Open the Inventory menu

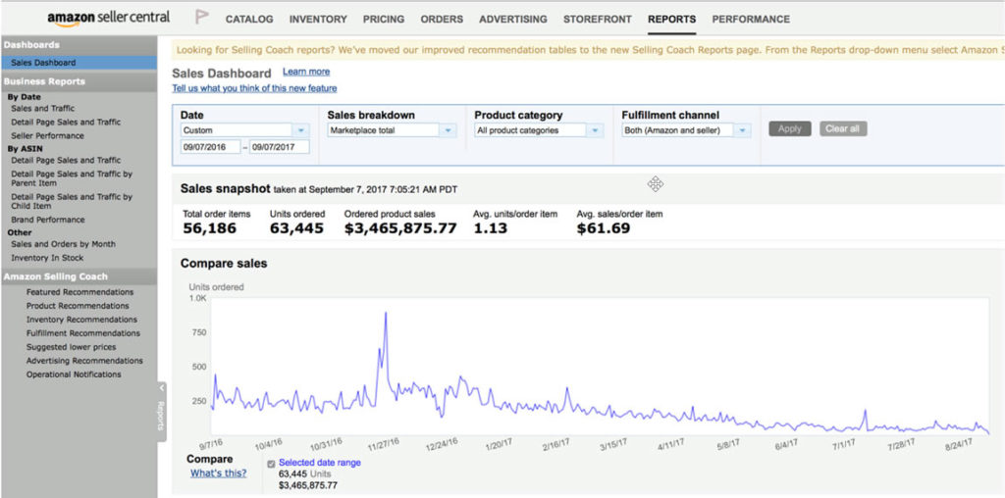click(x=317, y=19)
